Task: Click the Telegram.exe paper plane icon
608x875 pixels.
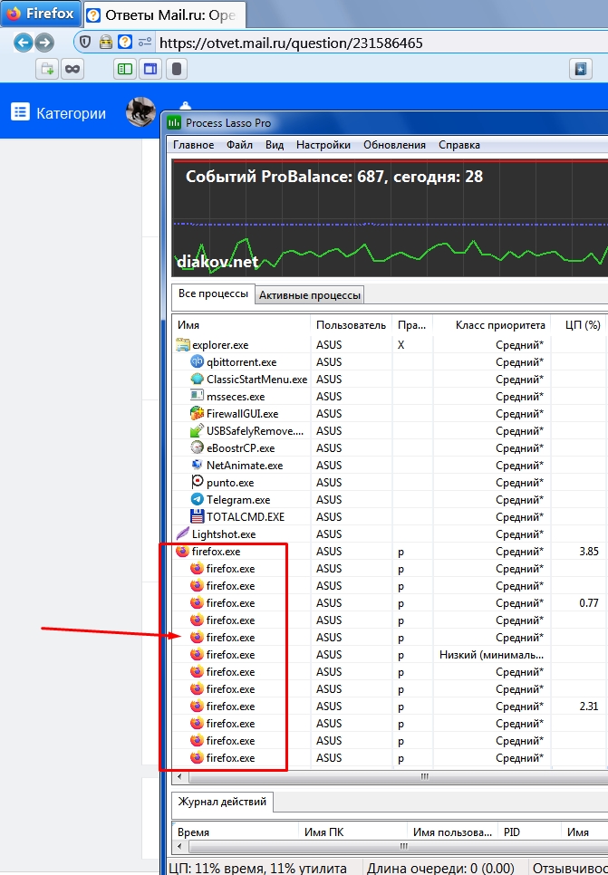Action: coord(198,499)
